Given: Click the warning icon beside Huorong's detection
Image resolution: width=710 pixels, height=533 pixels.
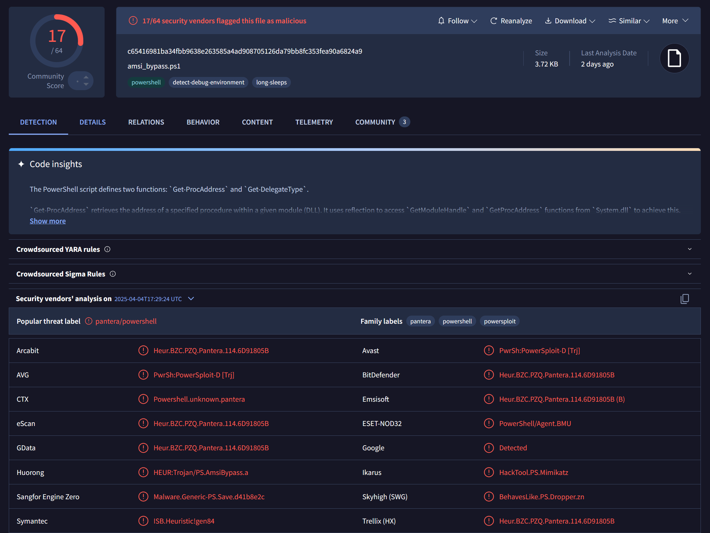Looking at the screenshot, I should click(x=143, y=472).
